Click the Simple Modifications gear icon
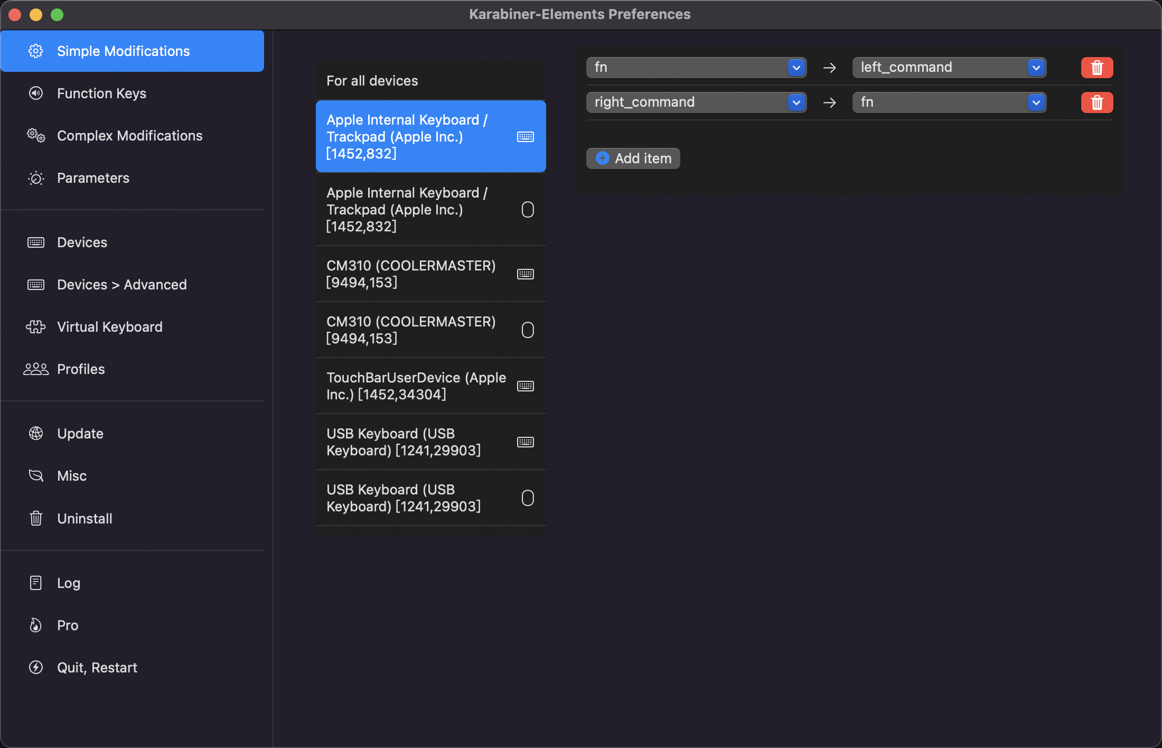 coord(36,51)
